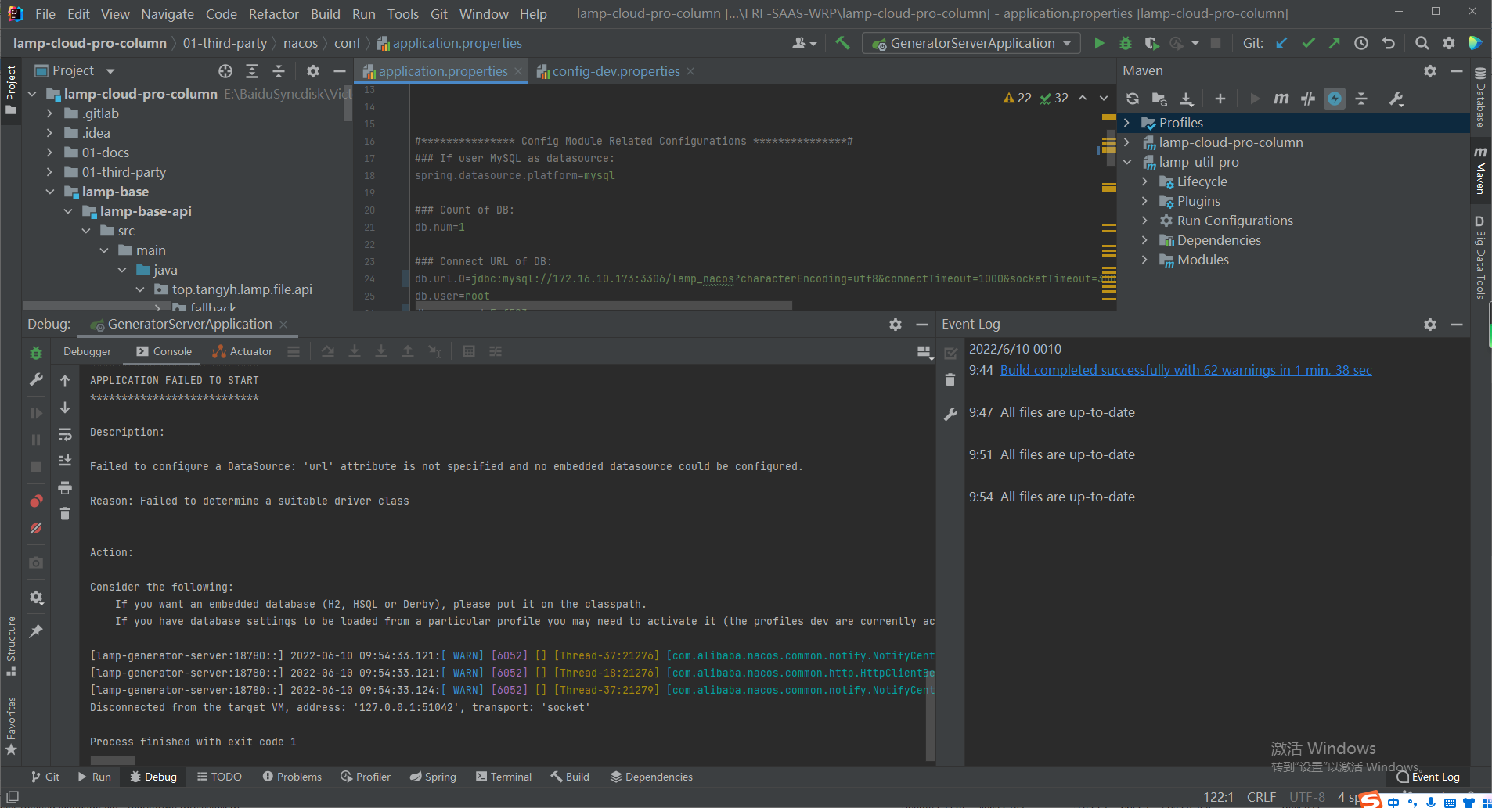Viewport: 1492px width, 808px height.
Task: Open Build completed successfully link
Action: tap(1186, 370)
